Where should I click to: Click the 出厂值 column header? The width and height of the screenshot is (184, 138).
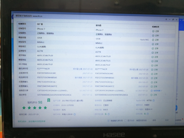tap(40, 24)
